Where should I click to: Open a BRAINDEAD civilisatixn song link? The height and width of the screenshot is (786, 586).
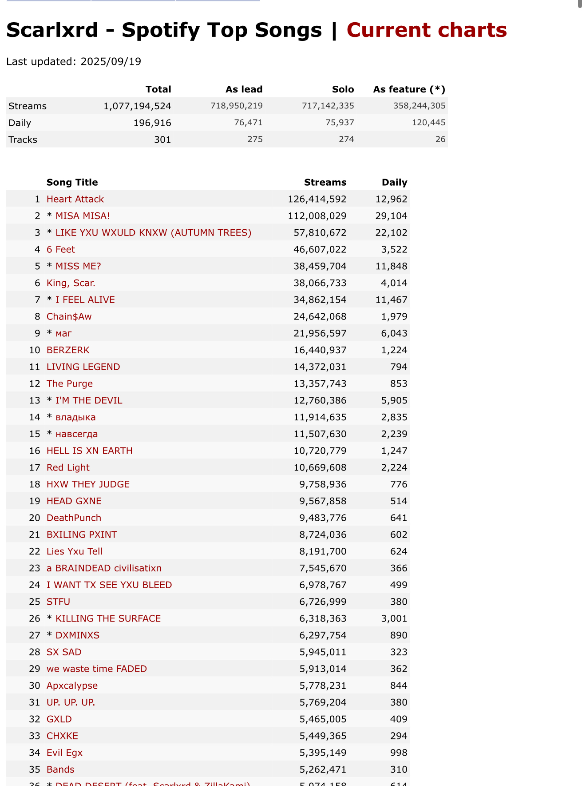click(104, 568)
